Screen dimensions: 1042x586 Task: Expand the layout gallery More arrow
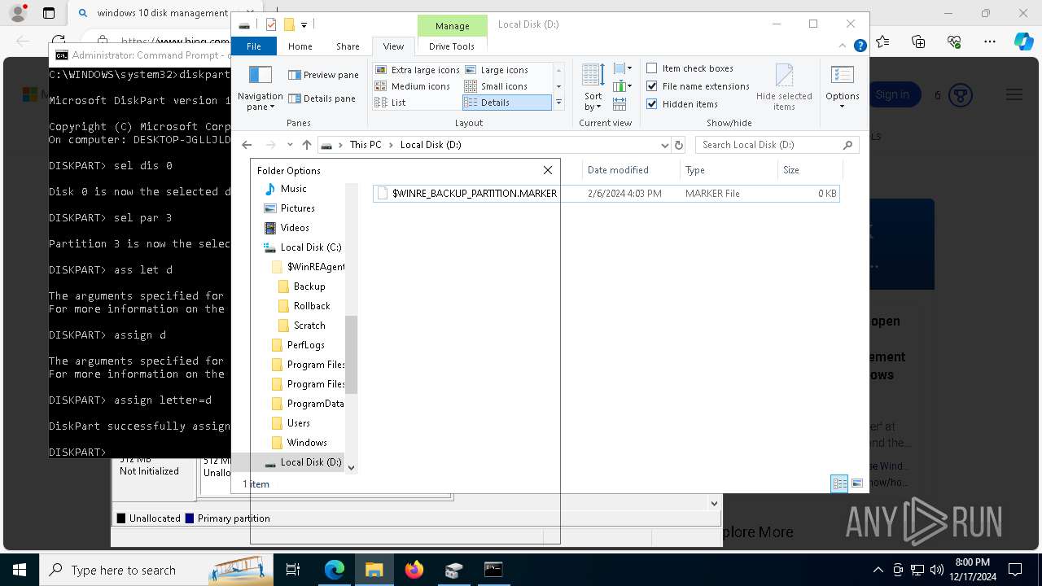click(x=558, y=103)
